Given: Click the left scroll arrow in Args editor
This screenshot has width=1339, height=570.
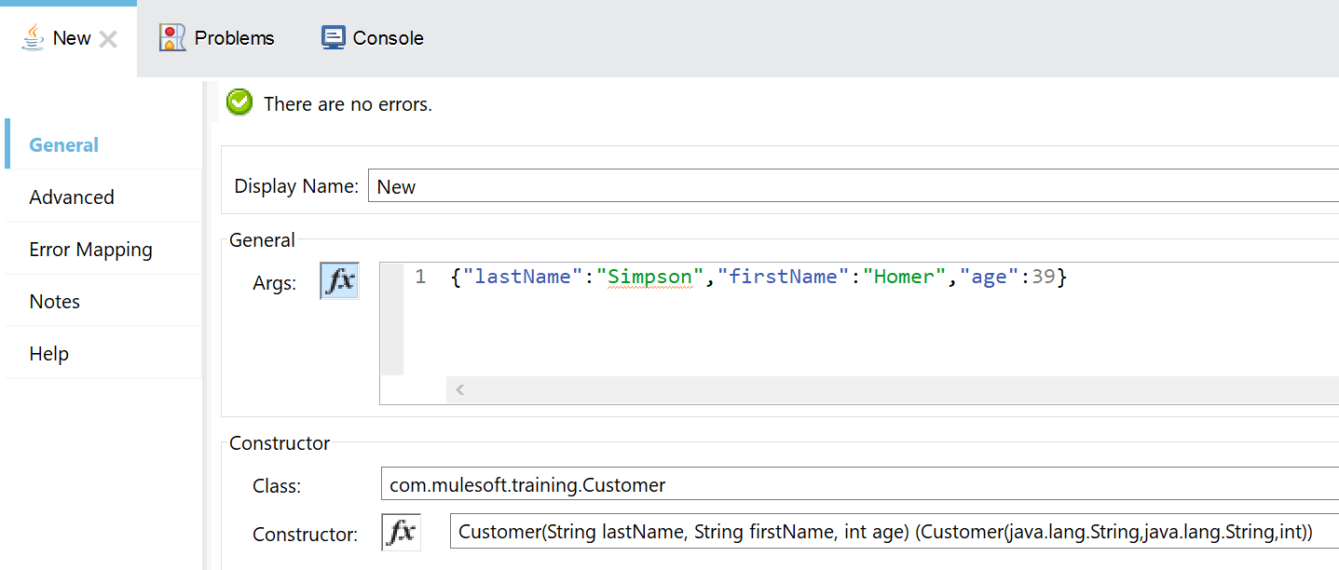Looking at the screenshot, I should pyautogui.click(x=459, y=390).
